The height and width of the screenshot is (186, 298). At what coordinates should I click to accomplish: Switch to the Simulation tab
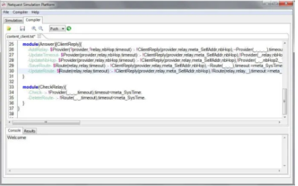pos(14,20)
